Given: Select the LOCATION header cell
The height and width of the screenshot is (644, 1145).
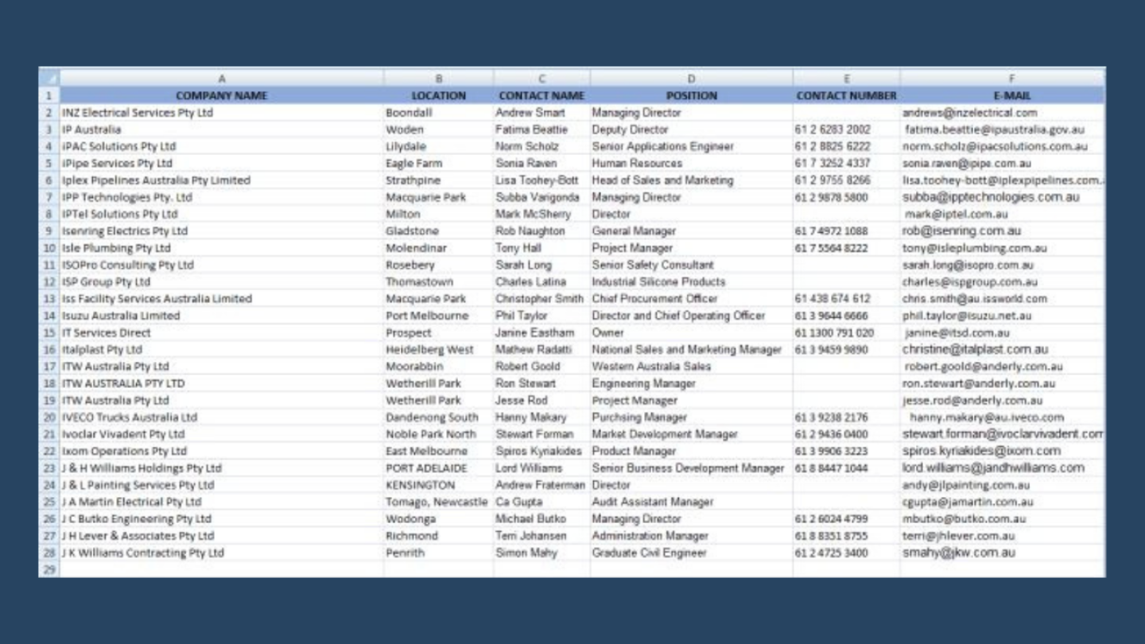Looking at the screenshot, I should click(x=438, y=95).
